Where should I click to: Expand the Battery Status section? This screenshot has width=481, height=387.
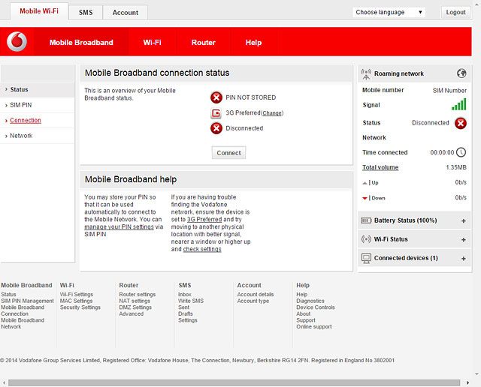click(x=463, y=221)
